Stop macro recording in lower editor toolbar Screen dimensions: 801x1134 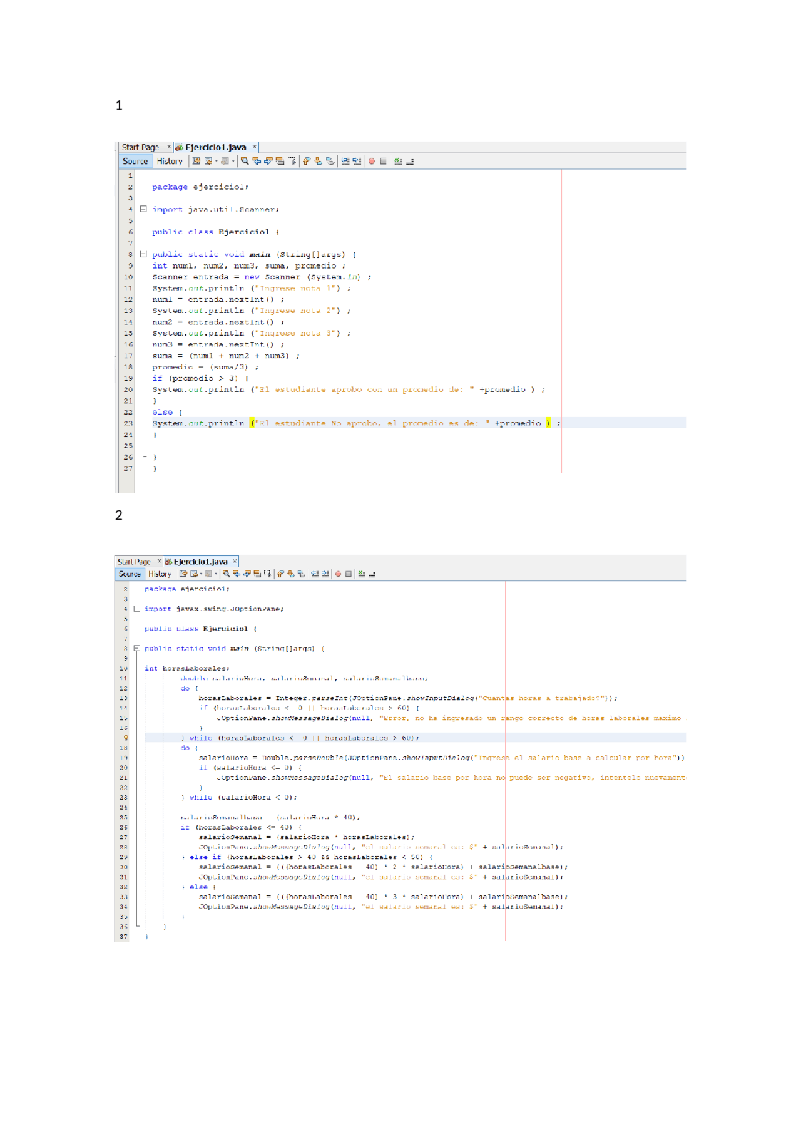pyautogui.click(x=349, y=574)
